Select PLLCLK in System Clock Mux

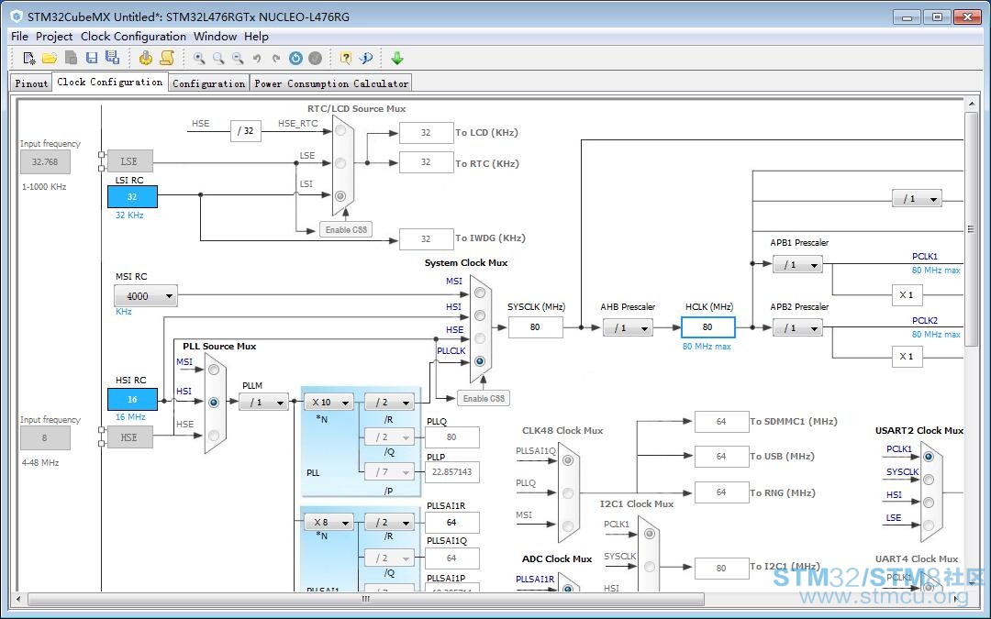[480, 361]
